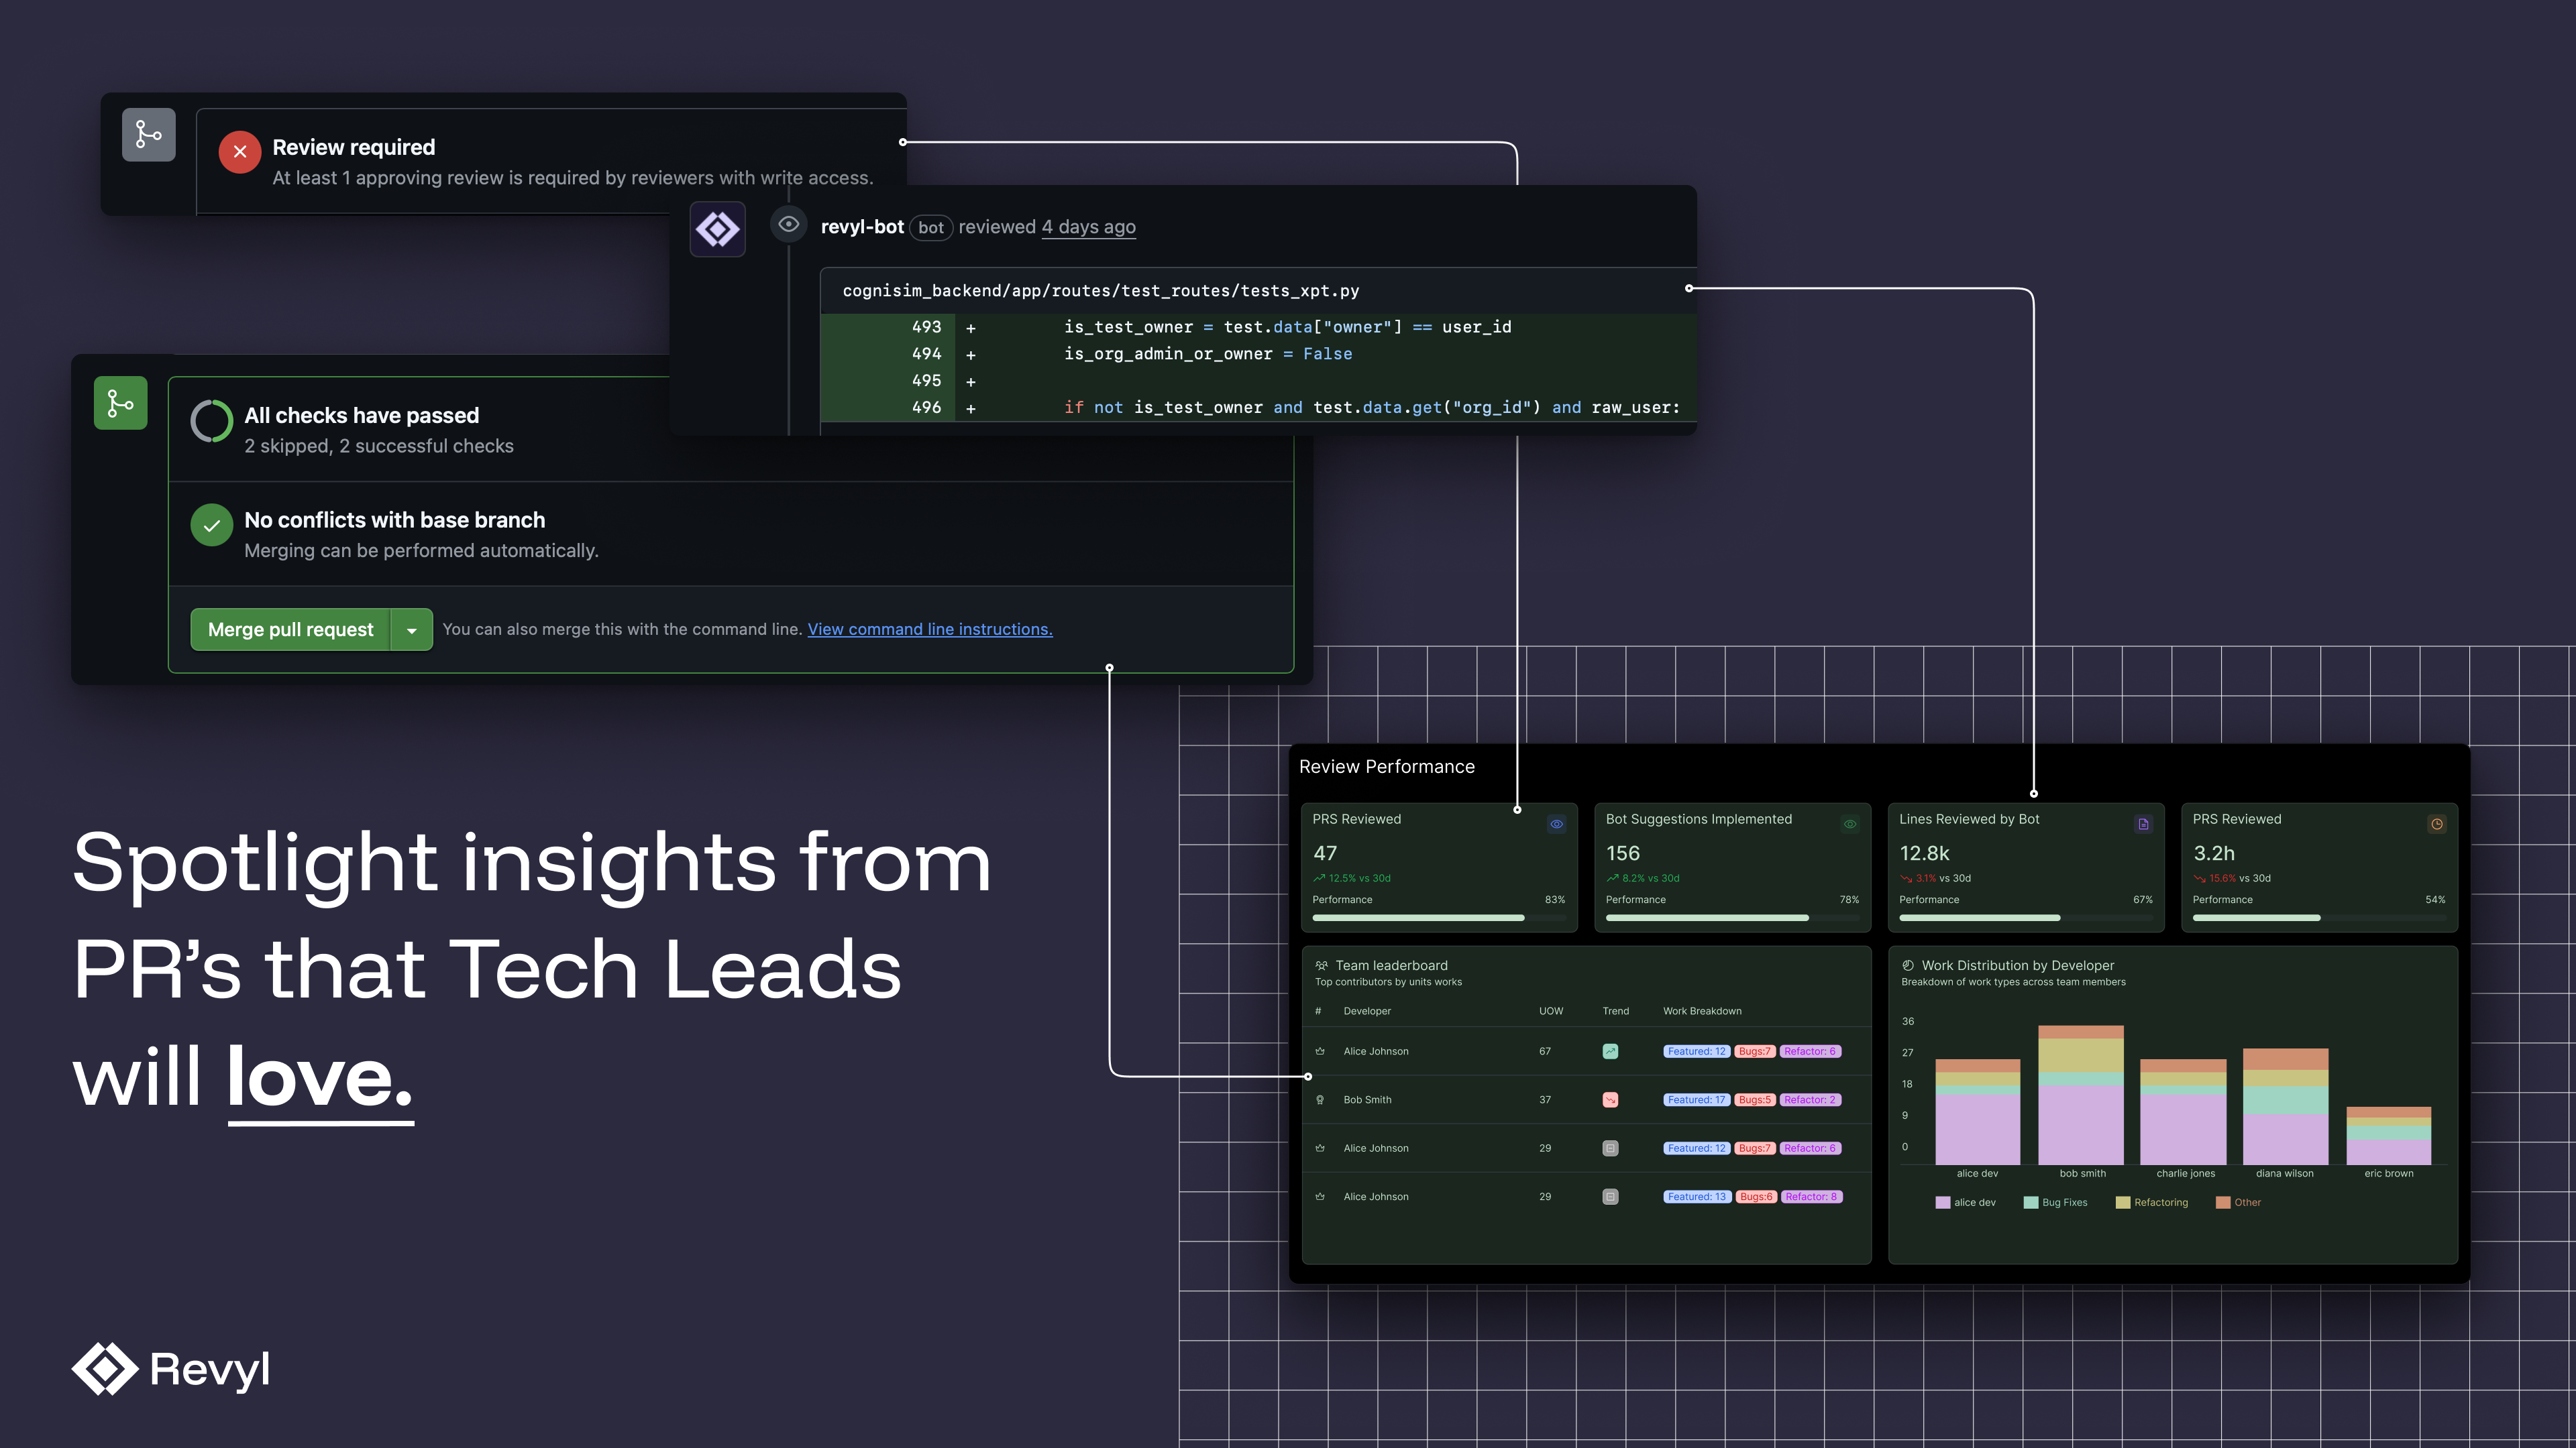Open the Merge pull request dropdown arrow
Screen dimensions: 2576x1448
(x=411, y=629)
